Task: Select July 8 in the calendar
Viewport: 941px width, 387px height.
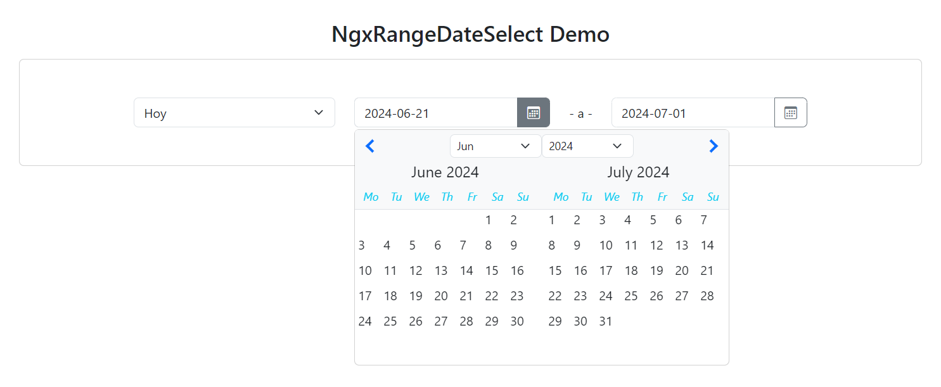Action: pyautogui.click(x=552, y=246)
